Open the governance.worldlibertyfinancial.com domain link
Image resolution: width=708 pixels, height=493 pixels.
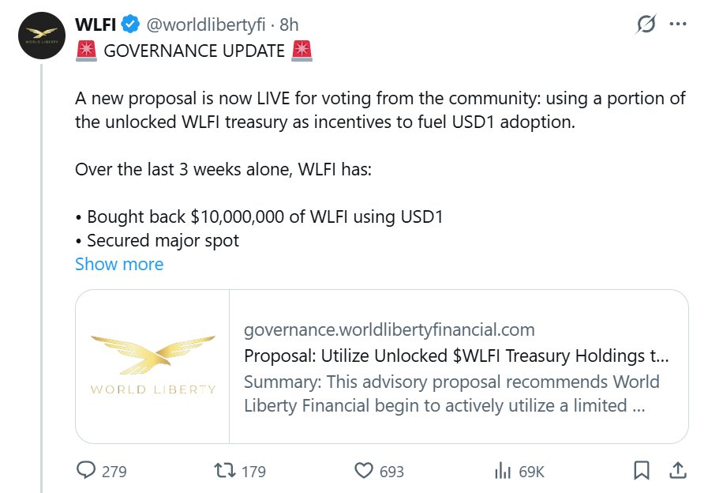click(389, 329)
